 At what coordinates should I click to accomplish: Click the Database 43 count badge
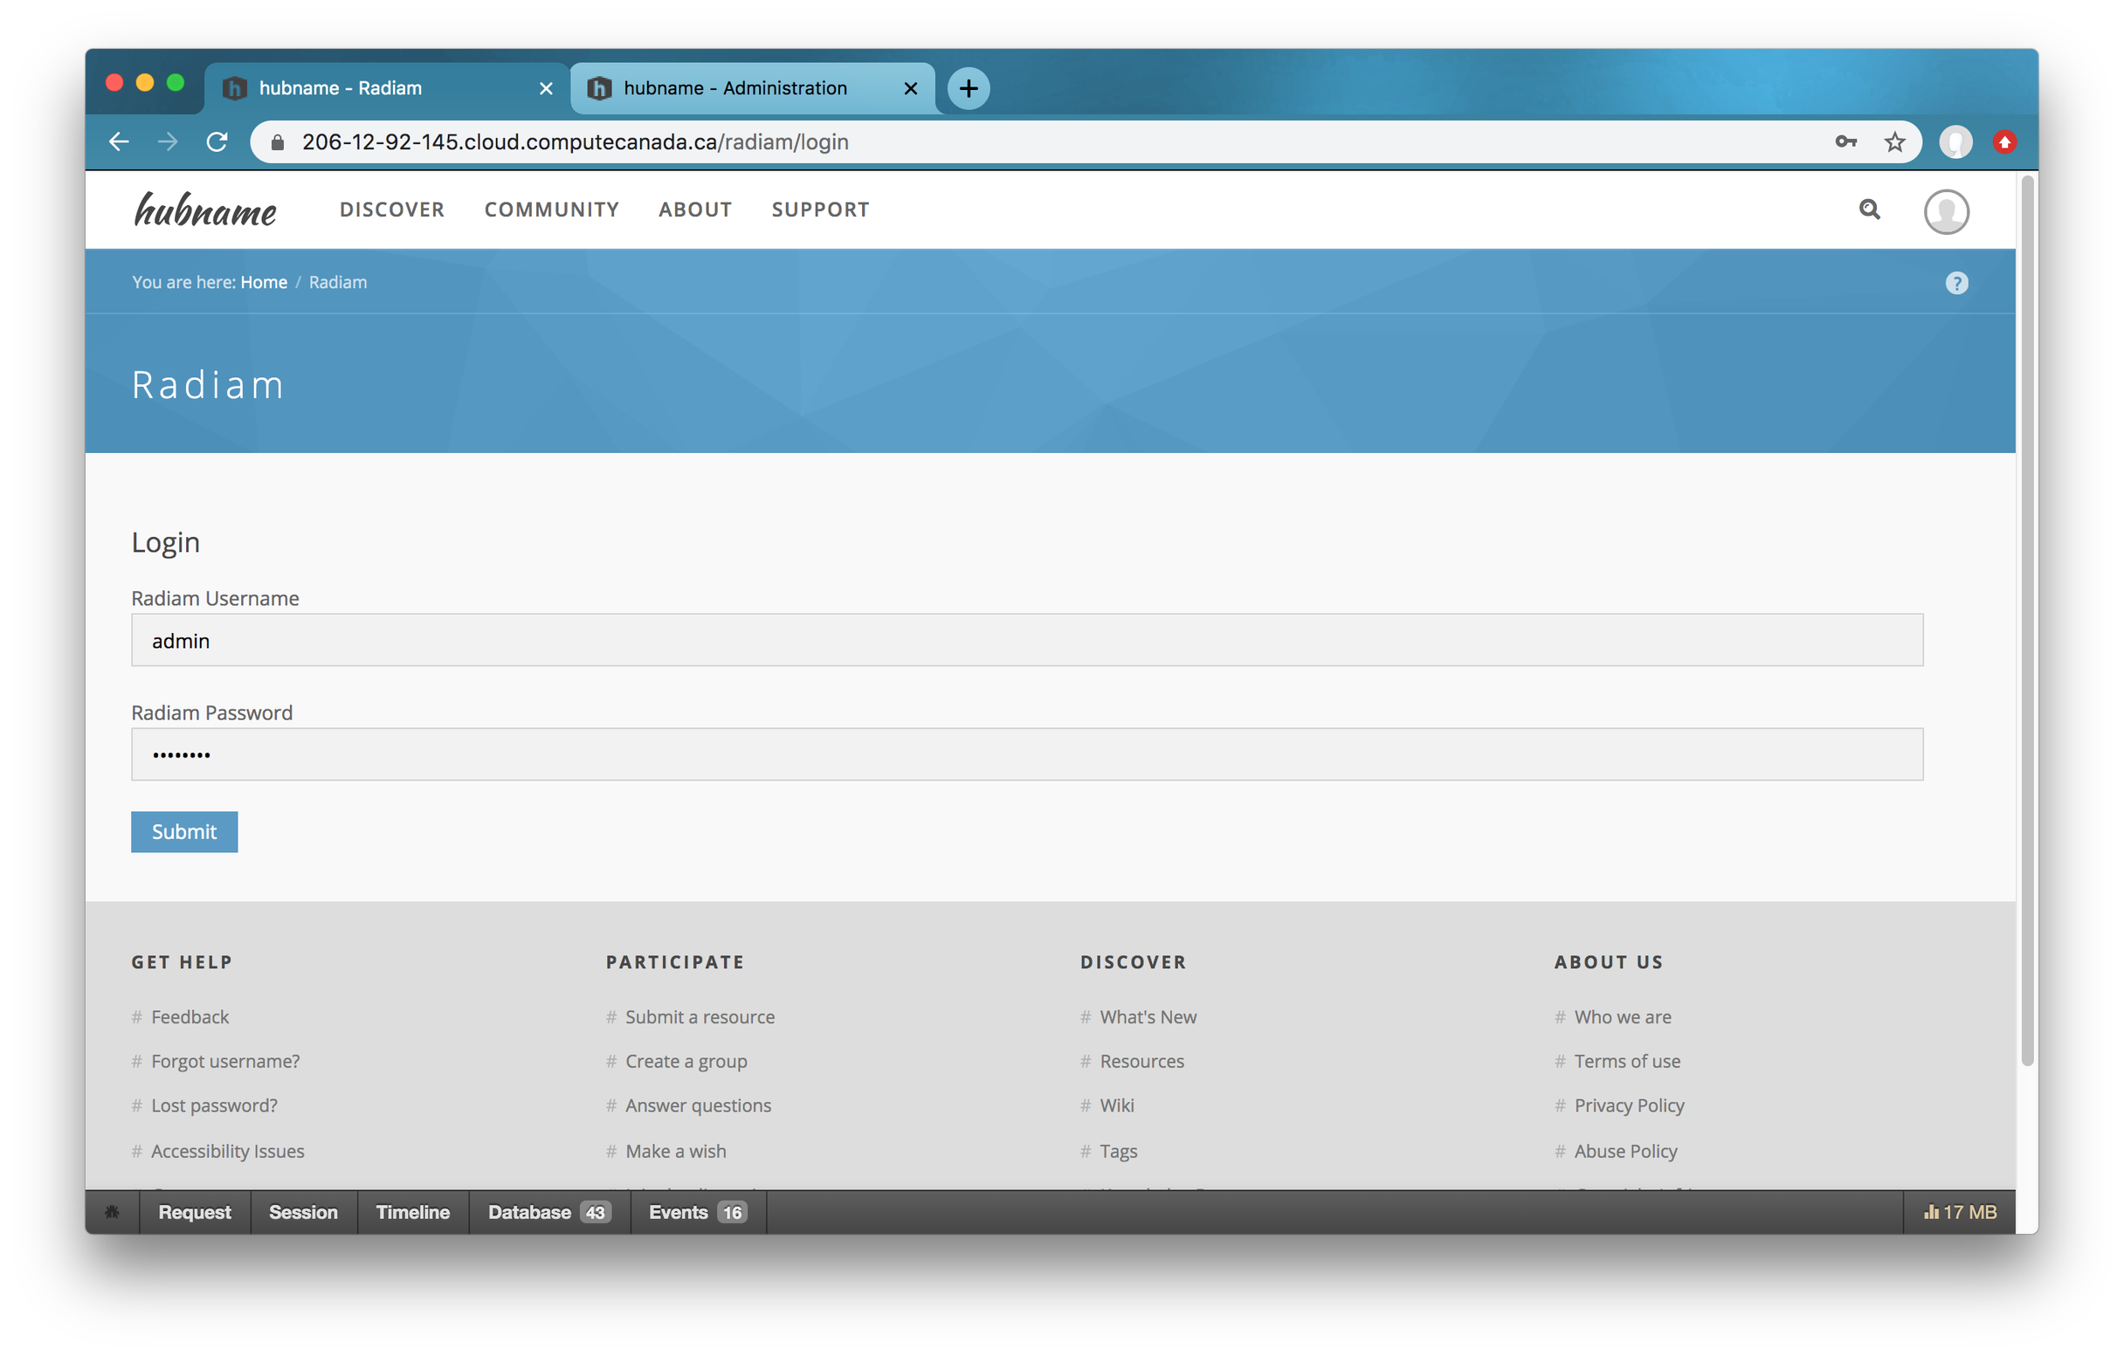tap(596, 1212)
